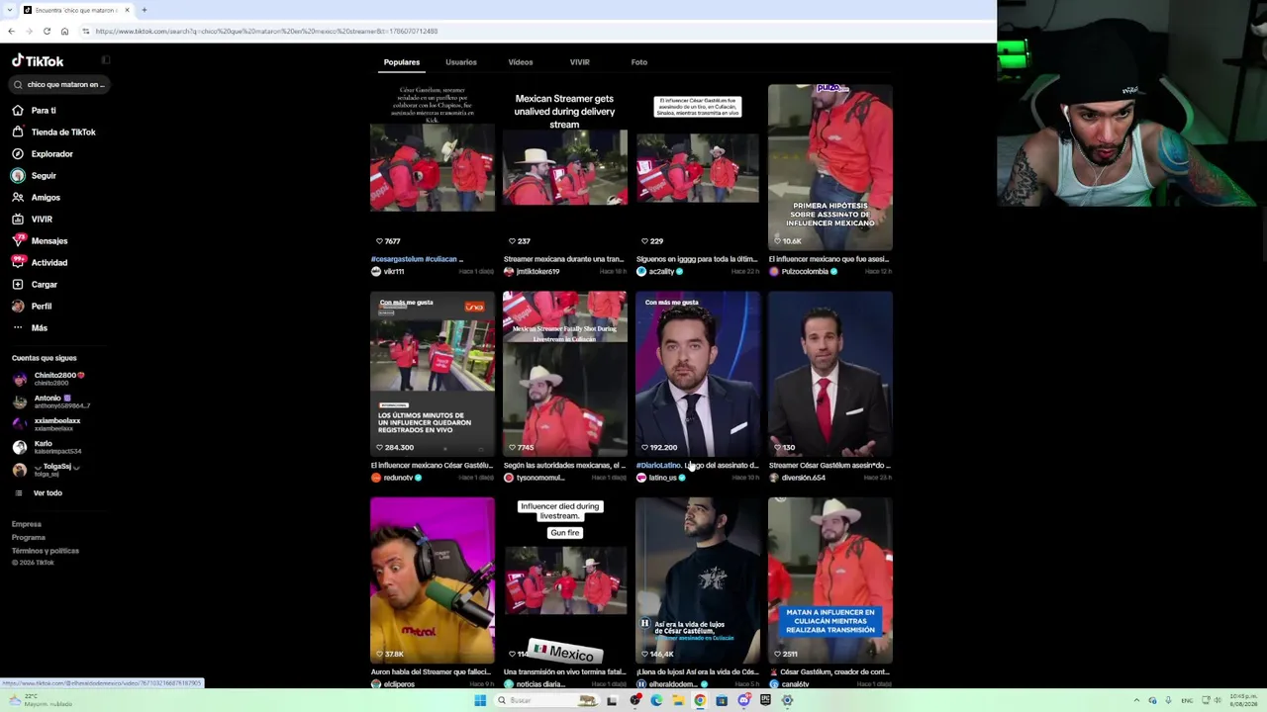
Task: Open the Actividad notifications icon
Action: [x=18, y=262]
